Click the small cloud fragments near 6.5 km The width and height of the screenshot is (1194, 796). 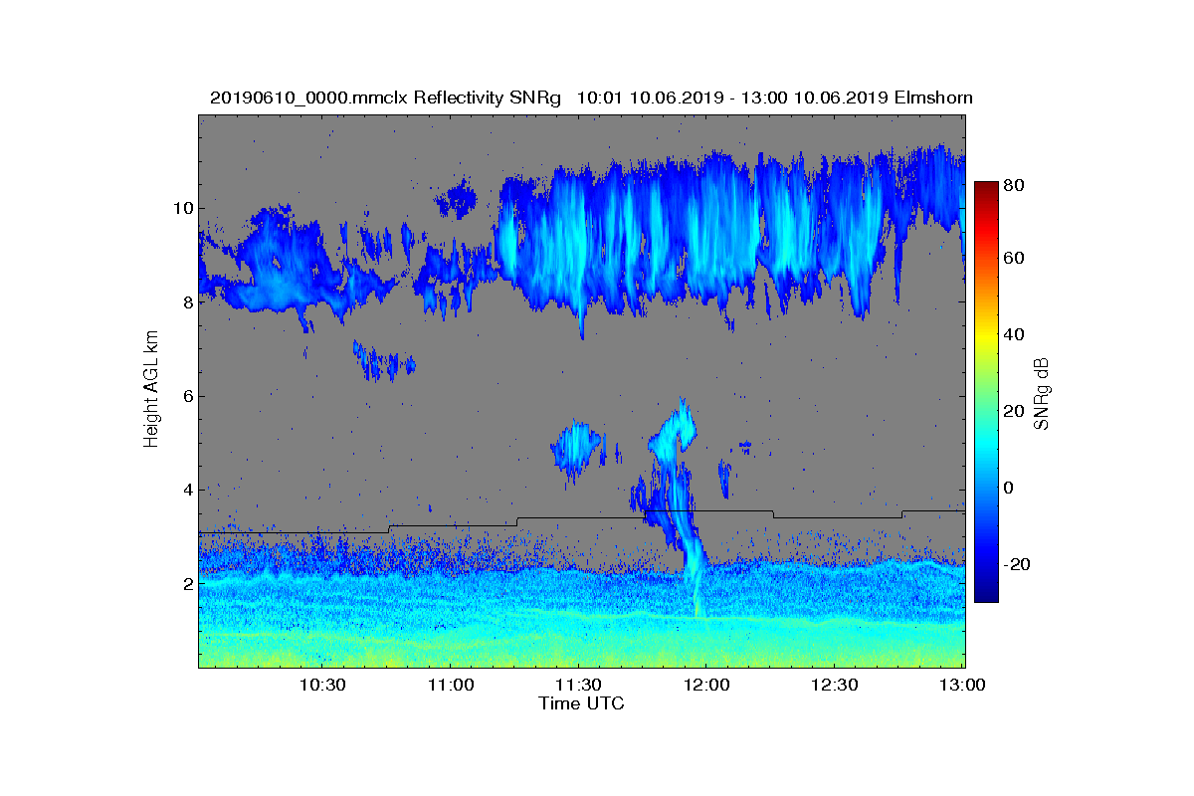point(384,361)
